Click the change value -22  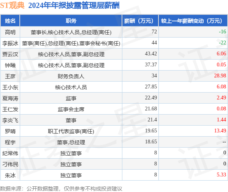222,42
